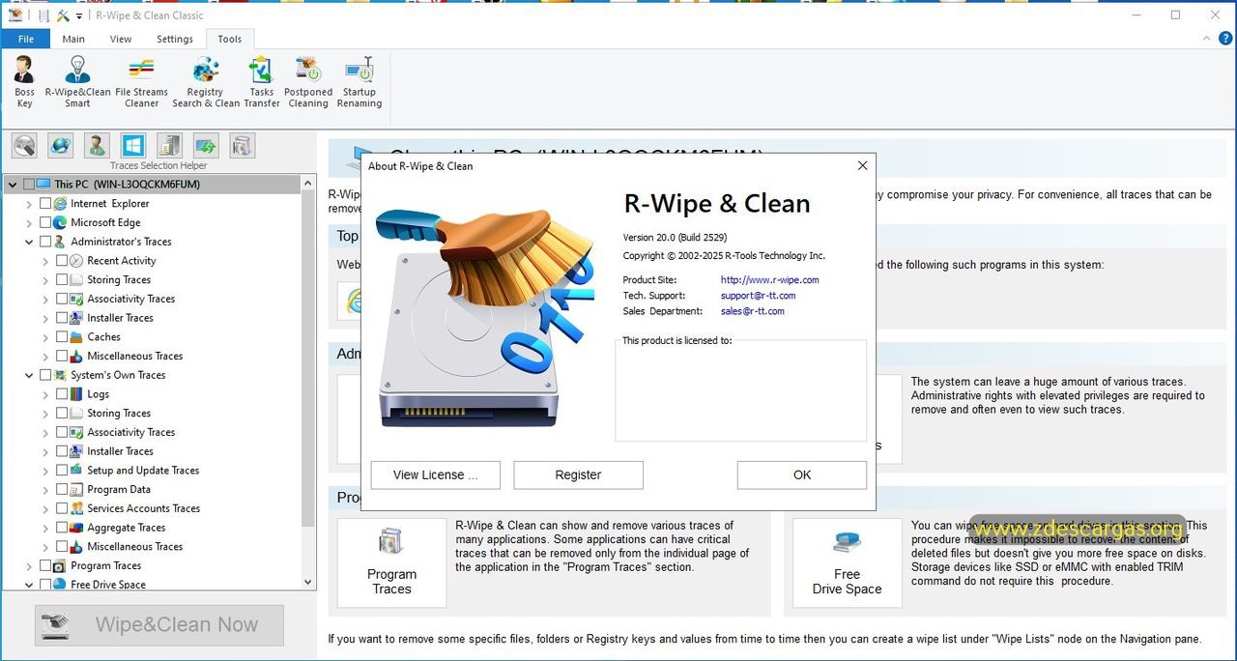The height and width of the screenshot is (661, 1237).
Task: Expand the Internet Explorer node
Action: (x=29, y=204)
